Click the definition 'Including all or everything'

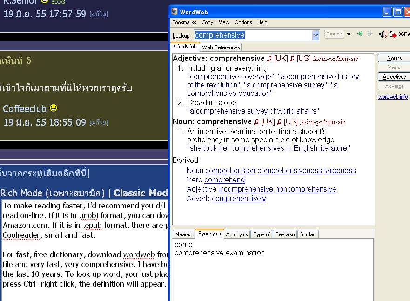(x=227, y=68)
